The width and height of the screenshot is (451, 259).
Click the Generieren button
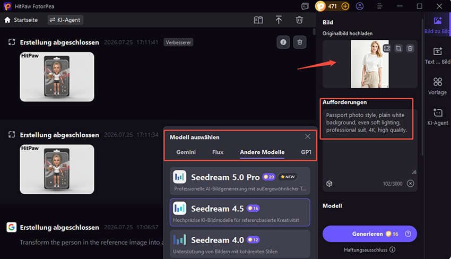(x=370, y=234)
